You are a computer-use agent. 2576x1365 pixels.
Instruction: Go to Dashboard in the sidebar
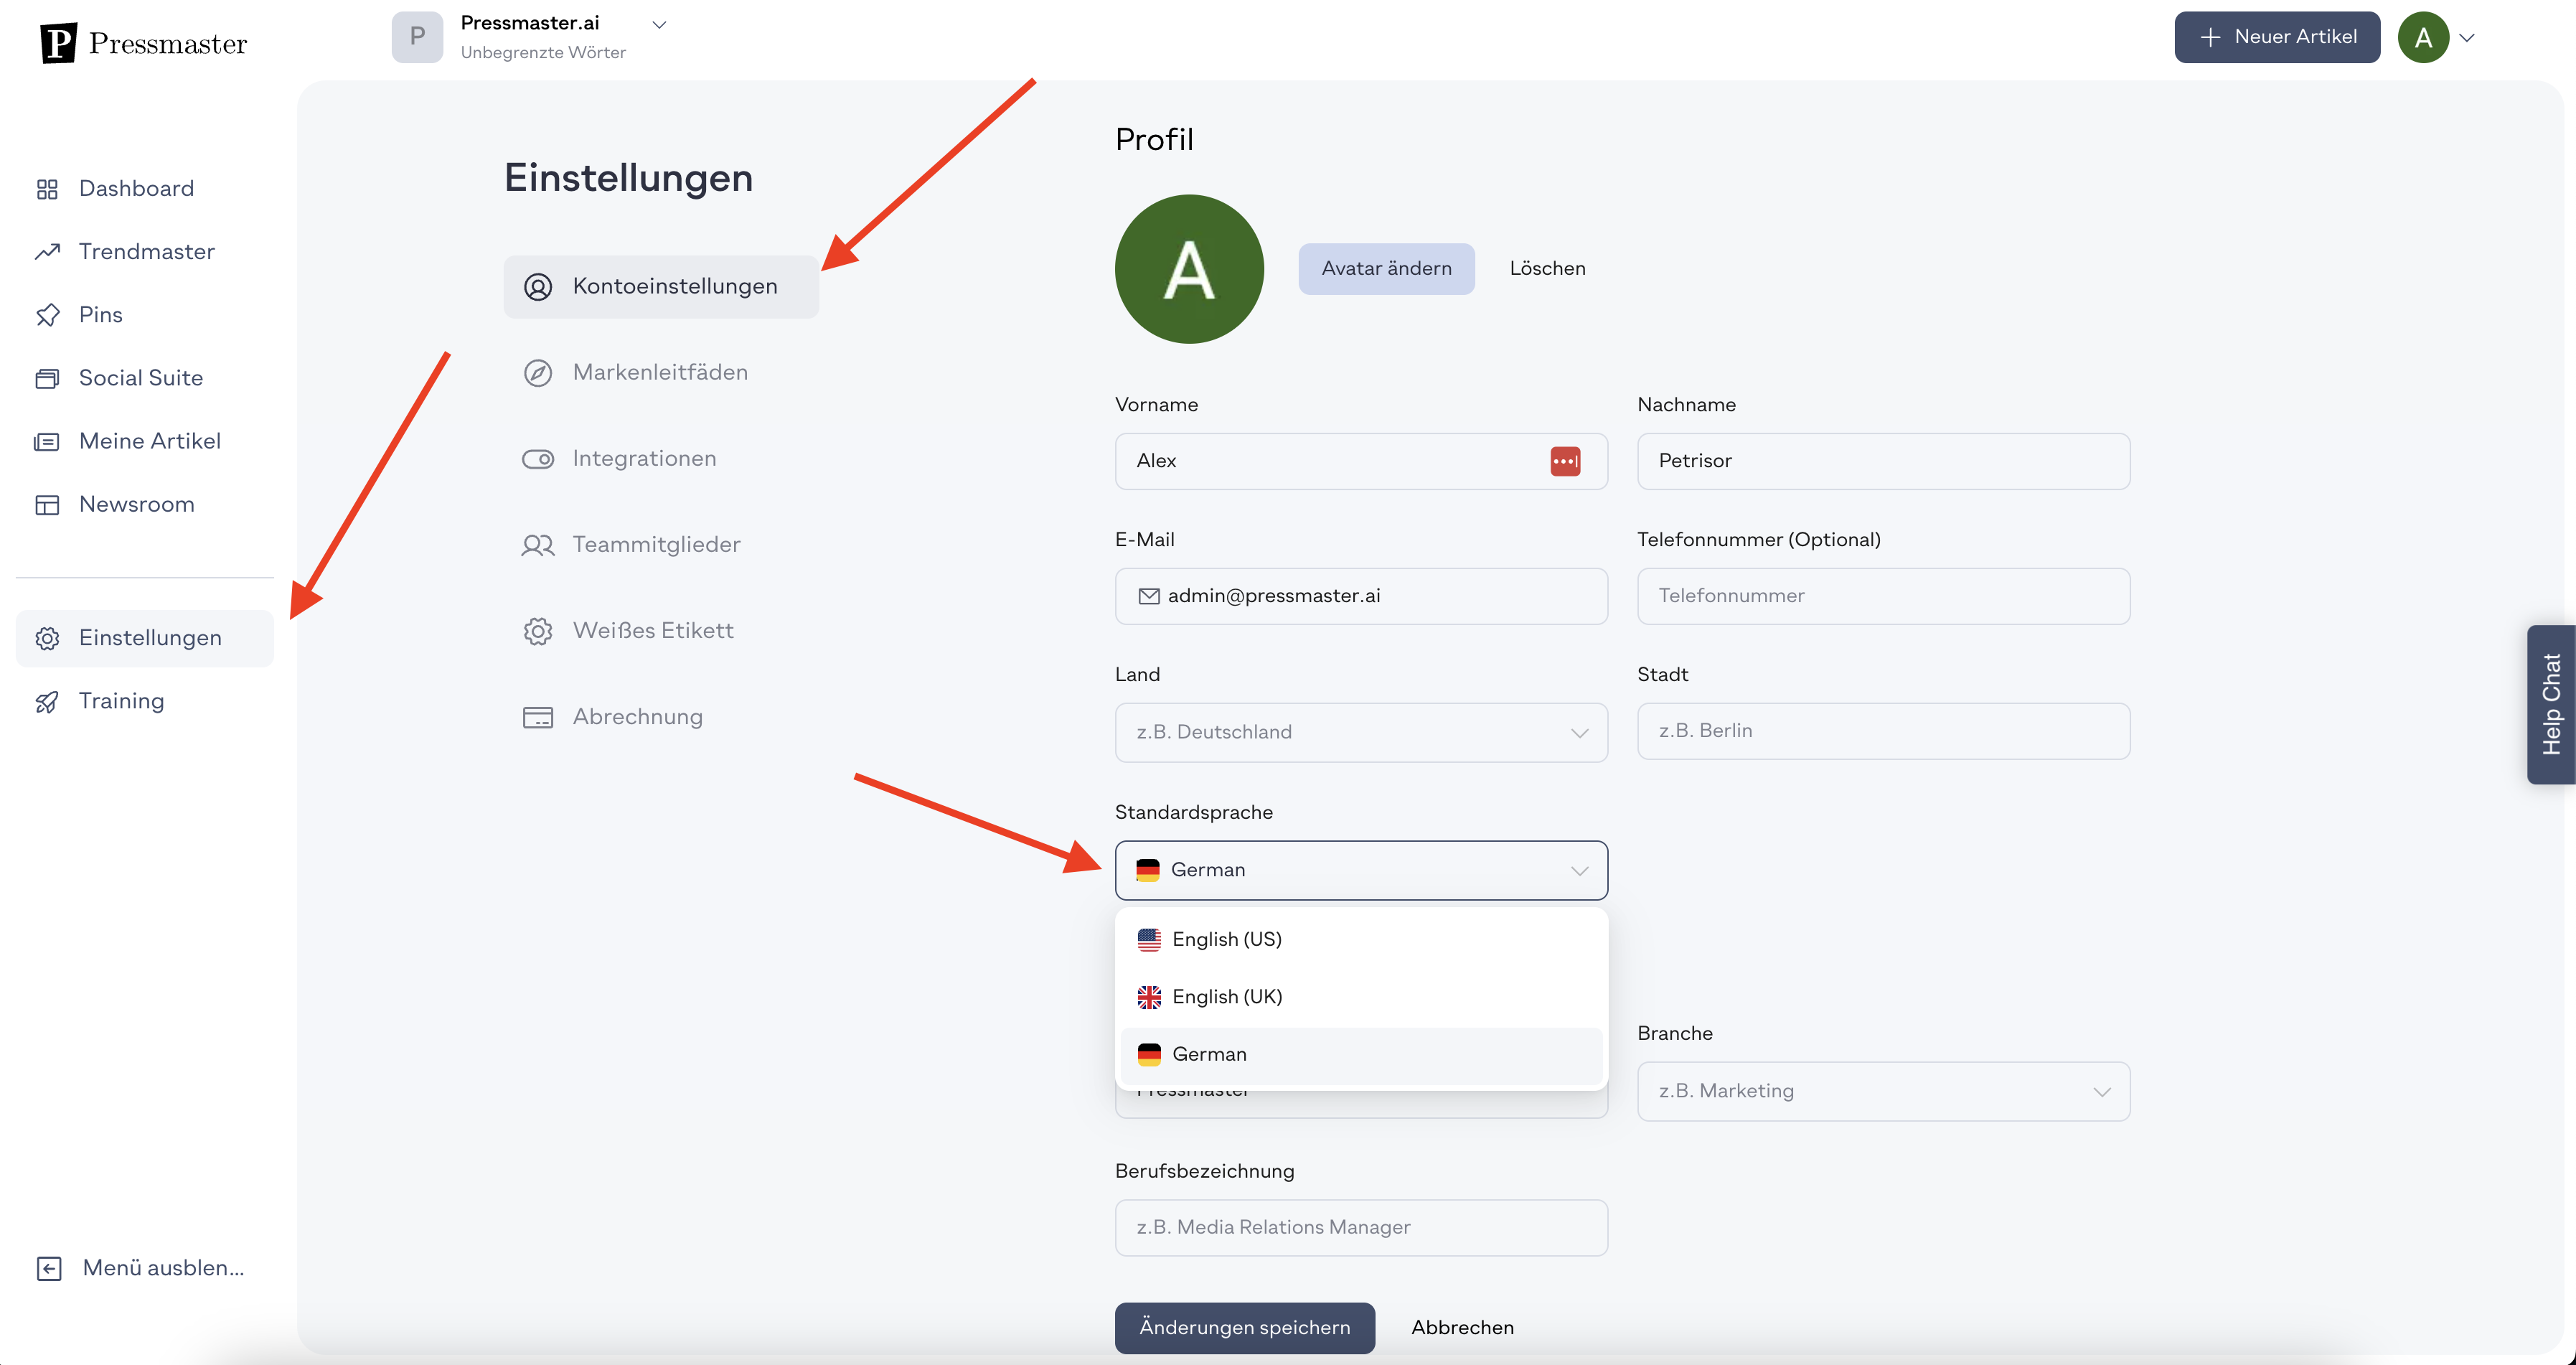point(144,189)
